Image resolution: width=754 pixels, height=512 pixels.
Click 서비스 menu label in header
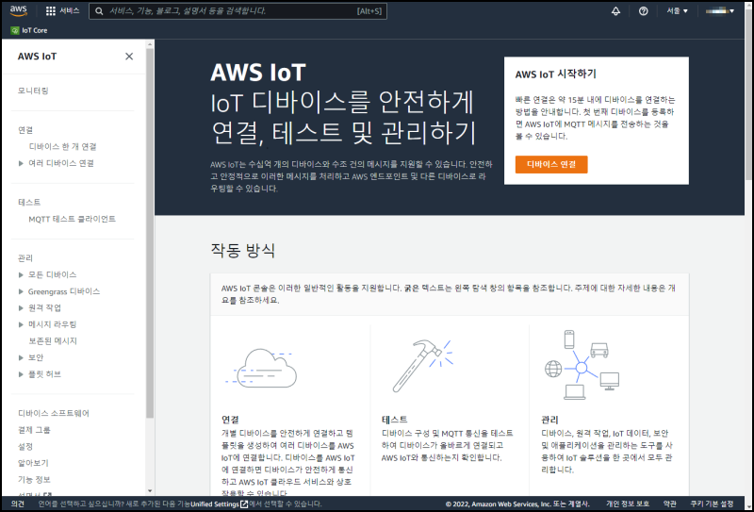pos(70,10)
